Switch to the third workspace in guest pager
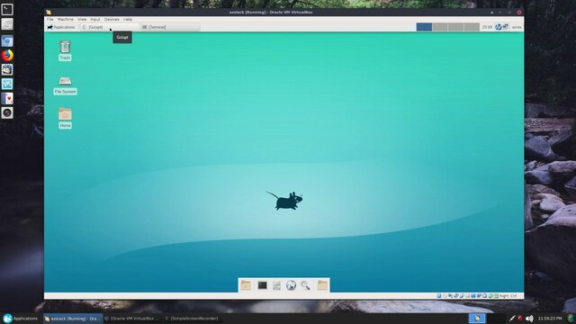 pyautogui.click(x=455, y=27)
